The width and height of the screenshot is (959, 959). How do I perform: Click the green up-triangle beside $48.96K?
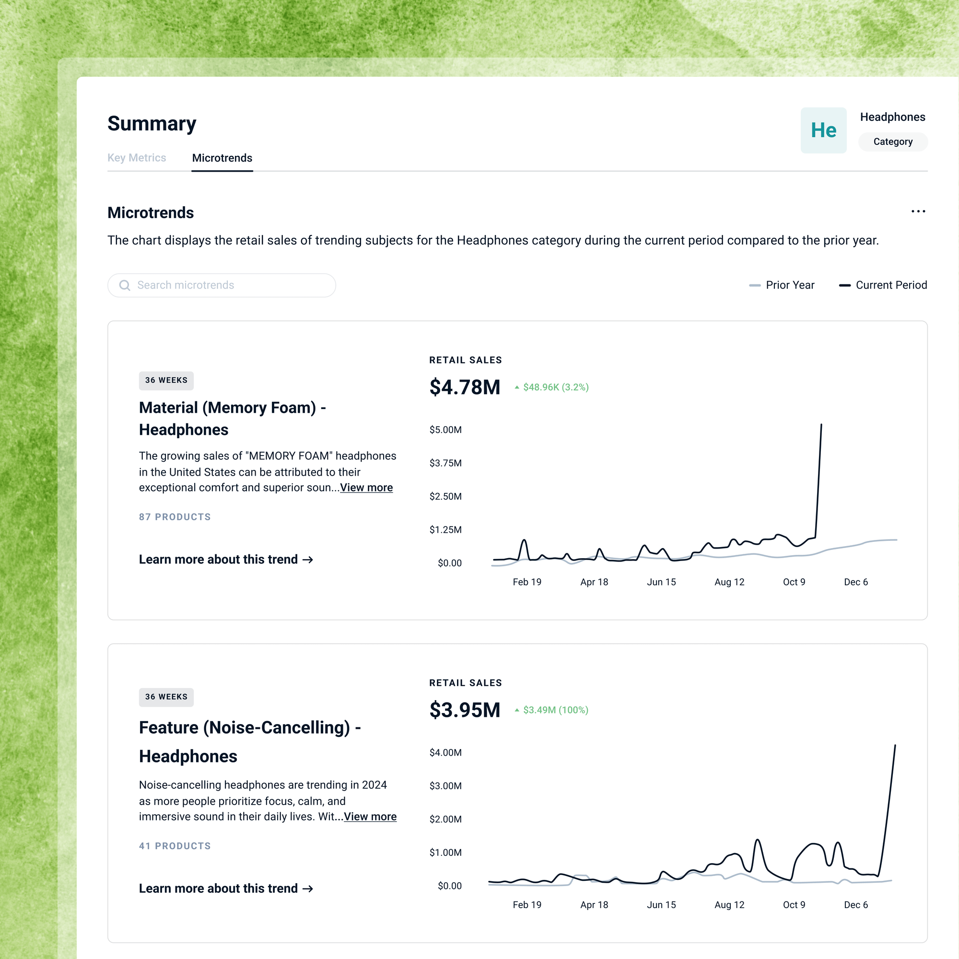point(517,387)
